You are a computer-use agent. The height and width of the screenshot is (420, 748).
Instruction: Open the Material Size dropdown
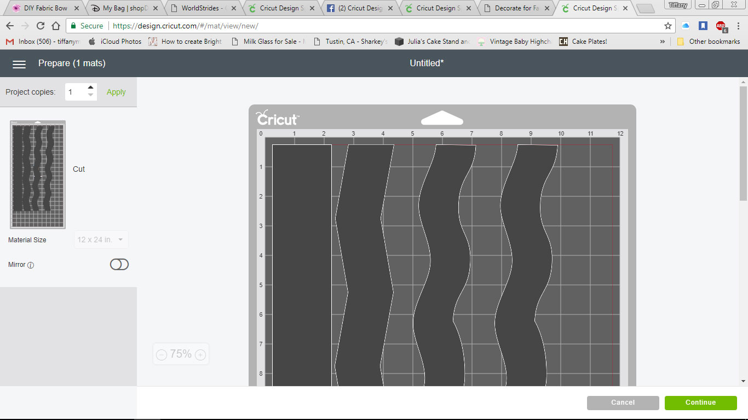(x=101, y=240)
